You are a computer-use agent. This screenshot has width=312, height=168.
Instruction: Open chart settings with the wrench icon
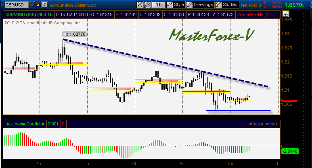click(147, 4)
